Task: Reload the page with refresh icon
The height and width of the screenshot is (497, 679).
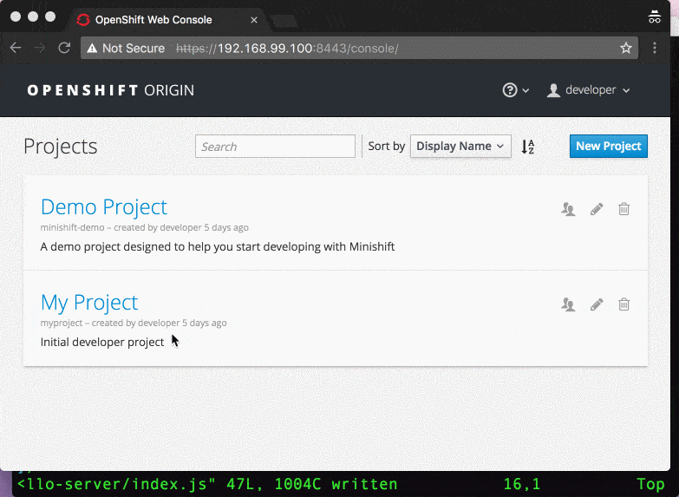Action: click(64, 48)
